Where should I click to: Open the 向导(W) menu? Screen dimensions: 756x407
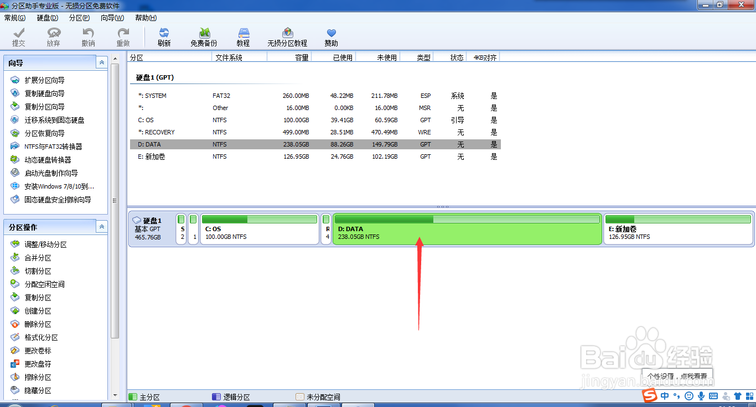[x=112, y=18]
